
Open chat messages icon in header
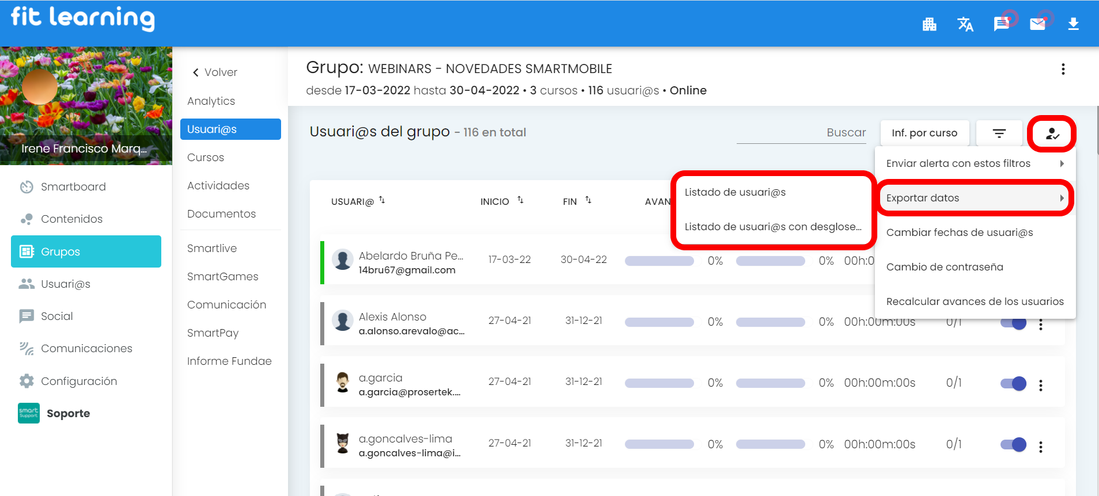click(1001, 24)
